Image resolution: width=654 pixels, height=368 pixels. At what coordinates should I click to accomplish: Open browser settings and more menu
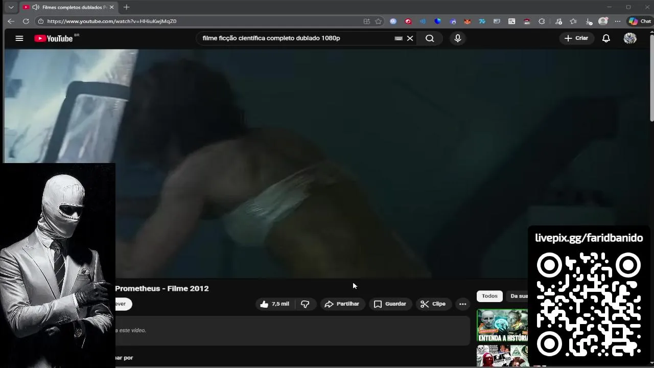[618, 21]
